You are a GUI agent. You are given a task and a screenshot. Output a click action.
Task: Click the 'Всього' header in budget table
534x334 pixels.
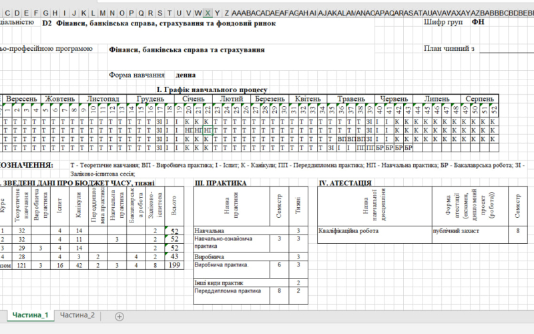[x=174, y=206]
